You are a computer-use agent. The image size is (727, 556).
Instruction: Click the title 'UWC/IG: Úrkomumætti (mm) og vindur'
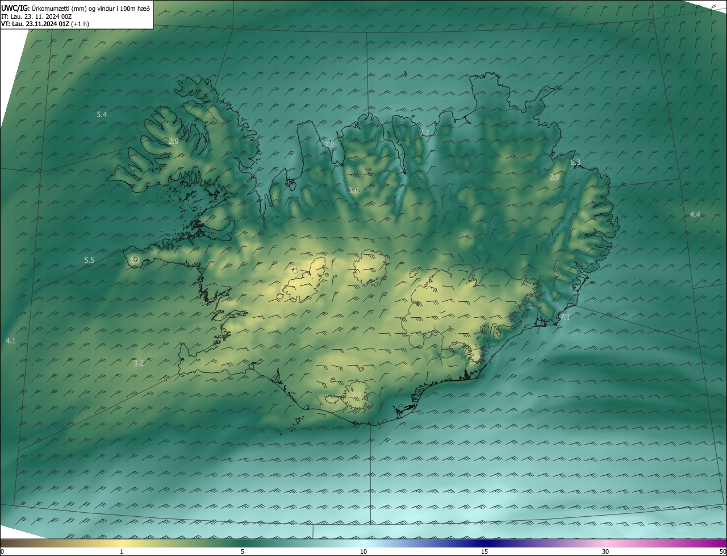76,7
